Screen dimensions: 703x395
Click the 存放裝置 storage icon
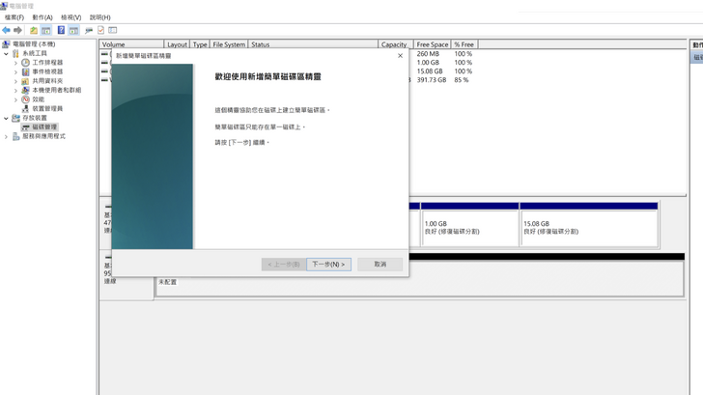(x=15, y=118)
